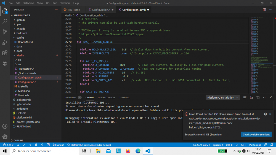Click Check available solutions button
276x155 pixels.
pyautogui.click(x=256, y=135)
